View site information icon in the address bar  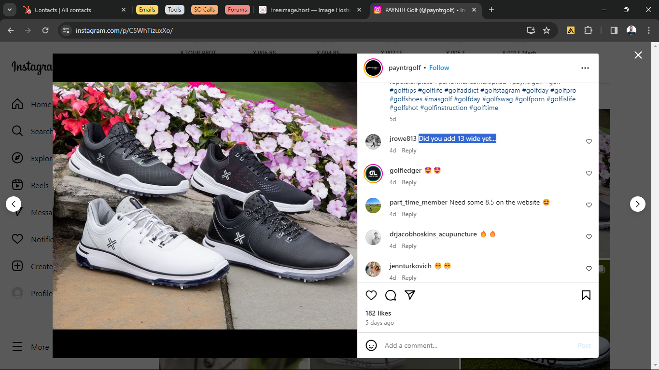[67, 30]
